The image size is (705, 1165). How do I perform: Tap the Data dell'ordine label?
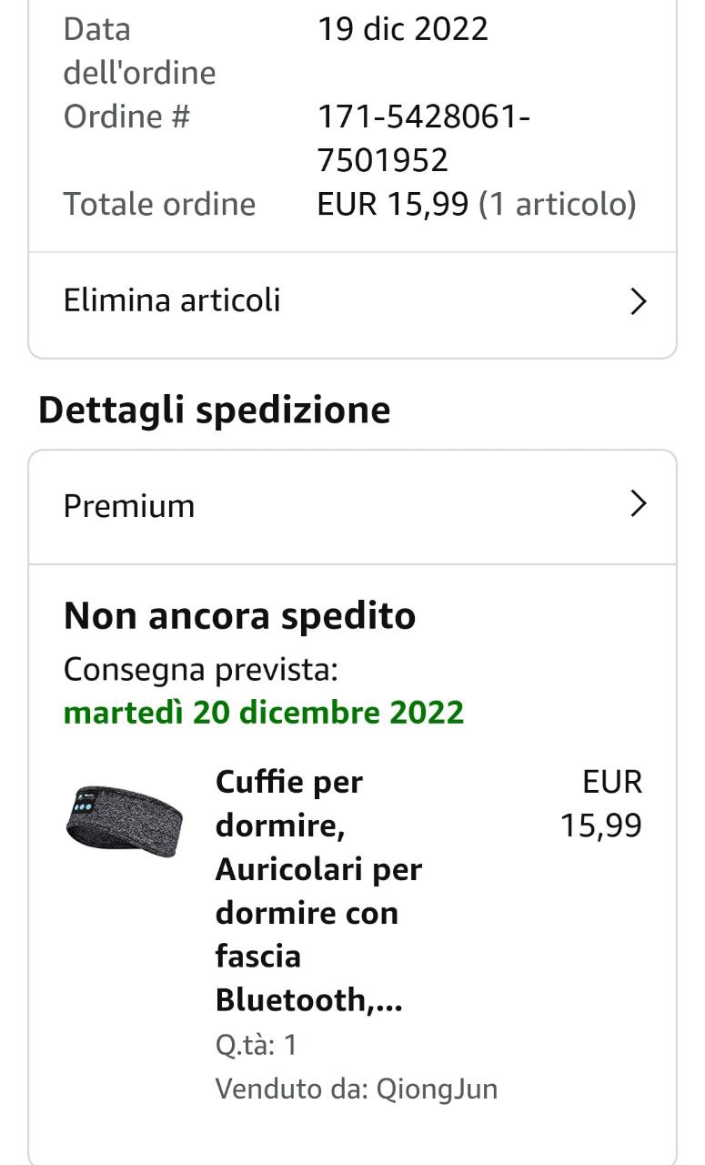[140, 51]
